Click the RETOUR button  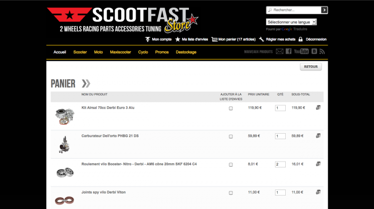311,66
